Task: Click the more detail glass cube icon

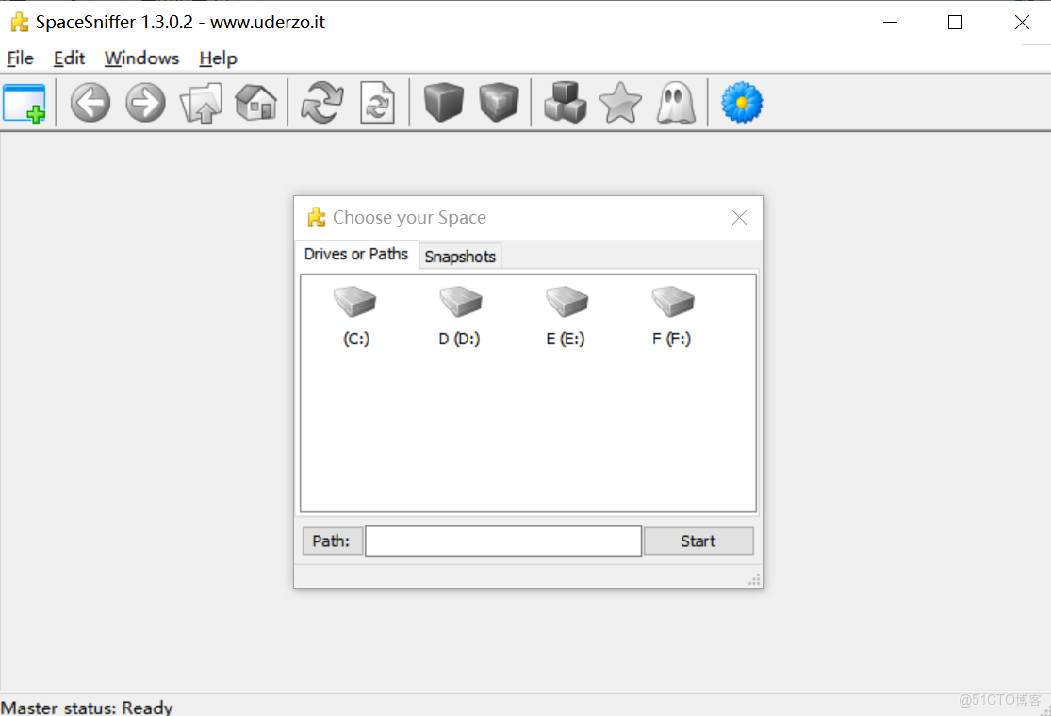Action: click(x=499, y=102)
